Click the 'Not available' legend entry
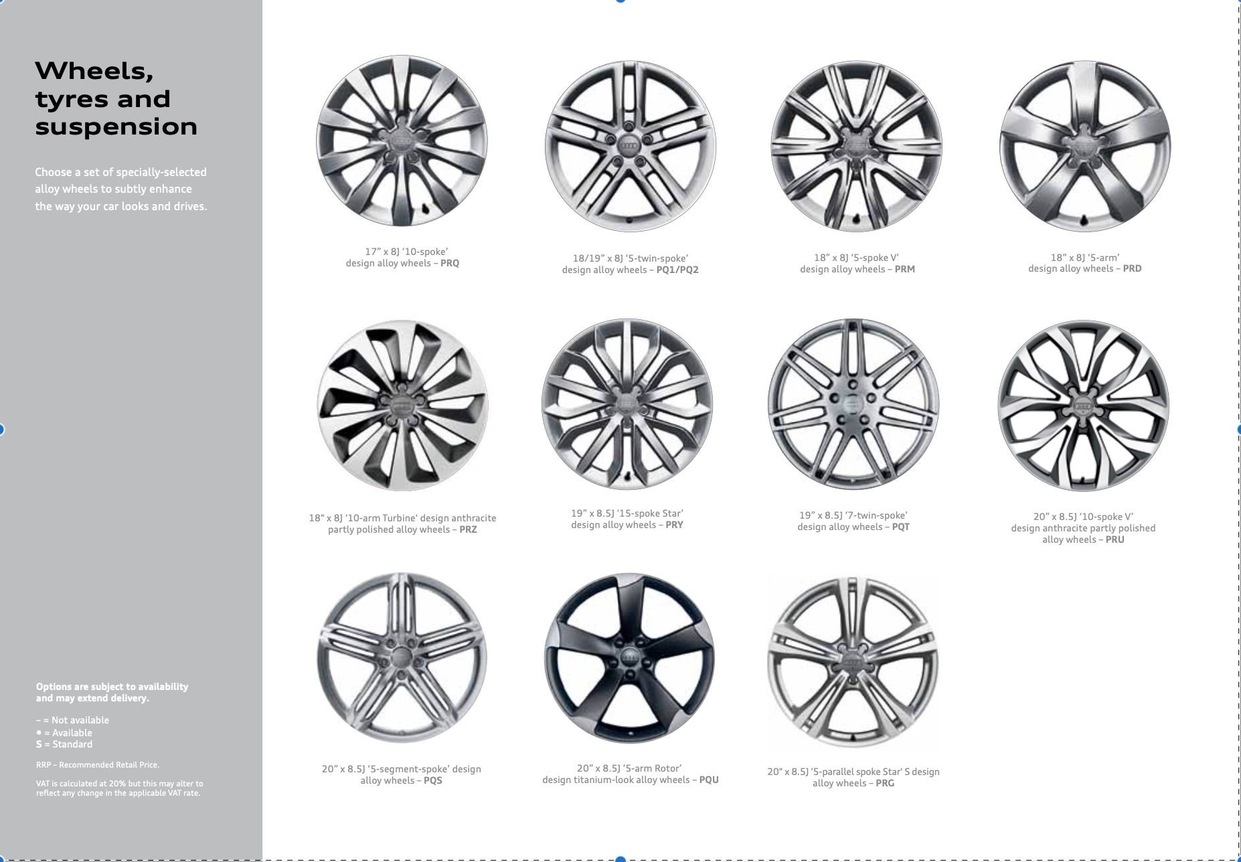The image size is (1241, 862). coord(72,720)
